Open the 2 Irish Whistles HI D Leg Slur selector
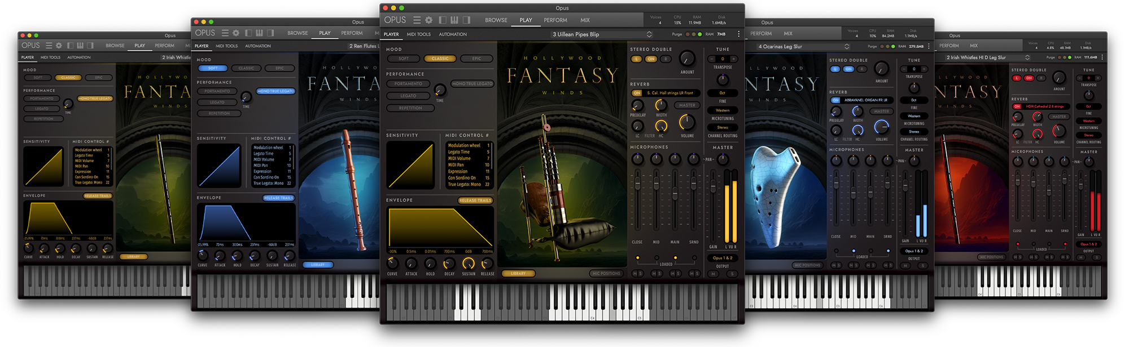 [x=987, y=57]
